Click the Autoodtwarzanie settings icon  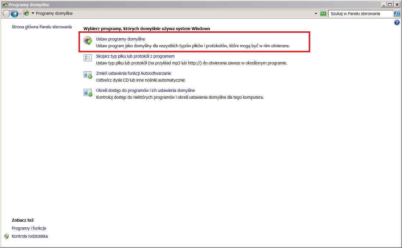(88, 75)
